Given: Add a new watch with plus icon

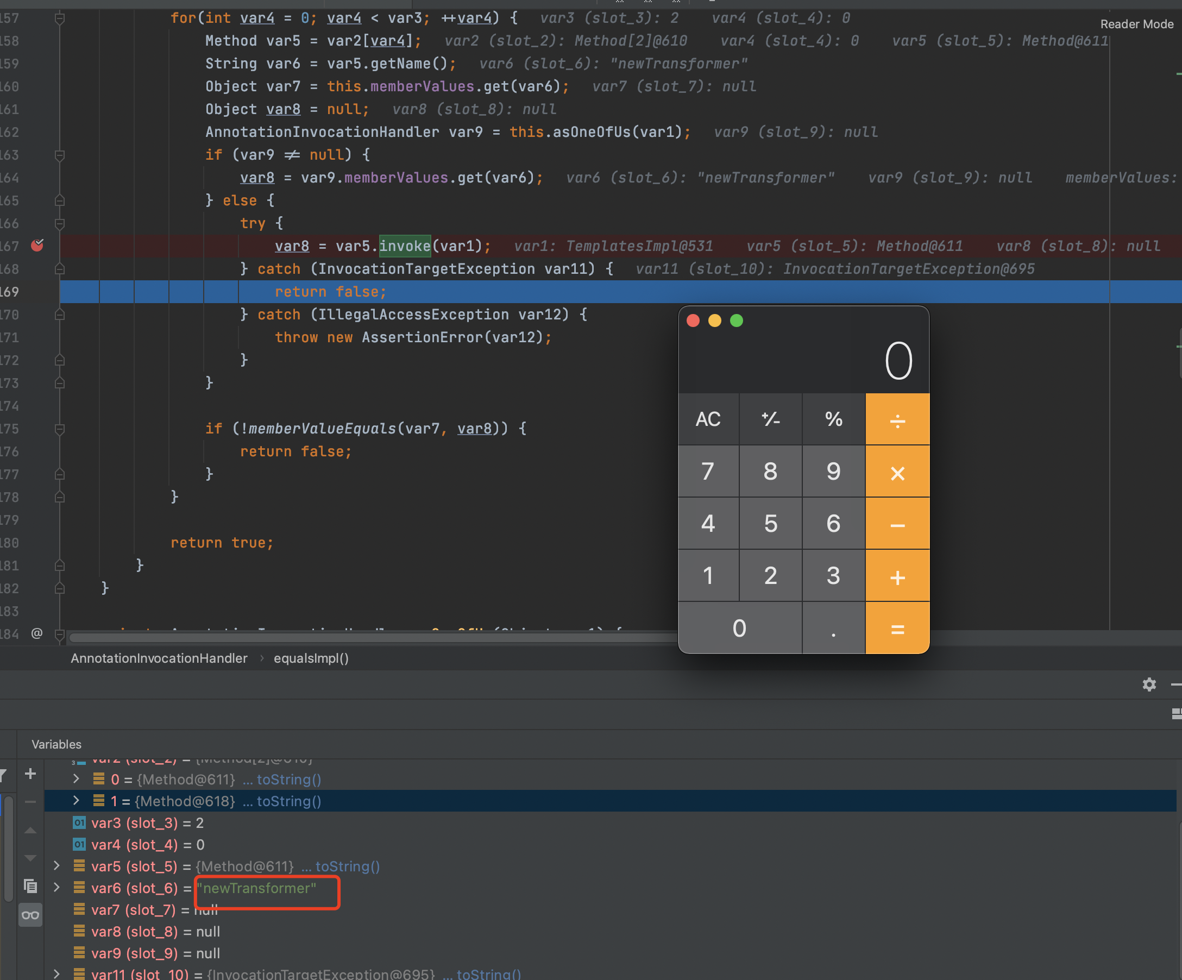Looking at the screenshot, I should (x=30, y=774).
